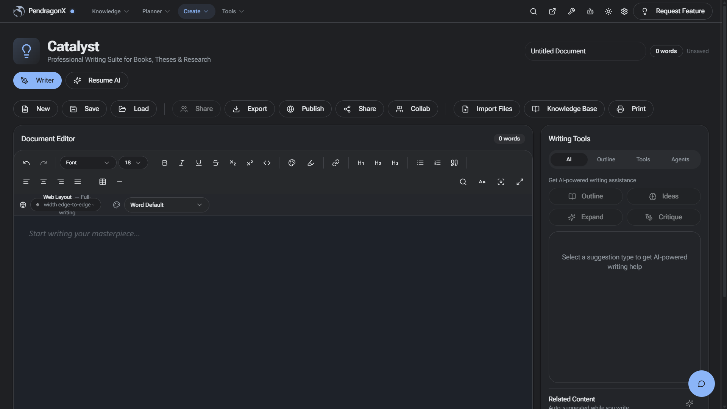Viewport: 727px width, 409px height.
Task: Center align text
Action: [x=44, y=182]
